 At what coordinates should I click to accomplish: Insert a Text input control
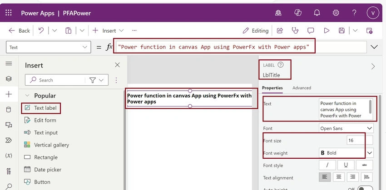click(x=41, y=132)
